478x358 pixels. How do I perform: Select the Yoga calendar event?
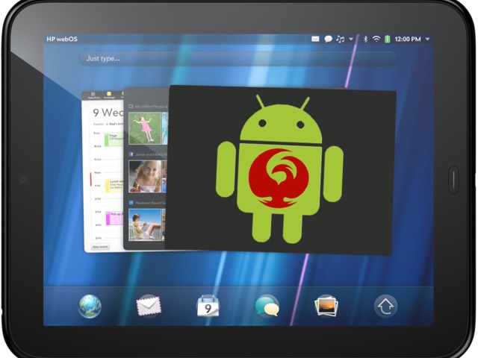pos(114,139)
